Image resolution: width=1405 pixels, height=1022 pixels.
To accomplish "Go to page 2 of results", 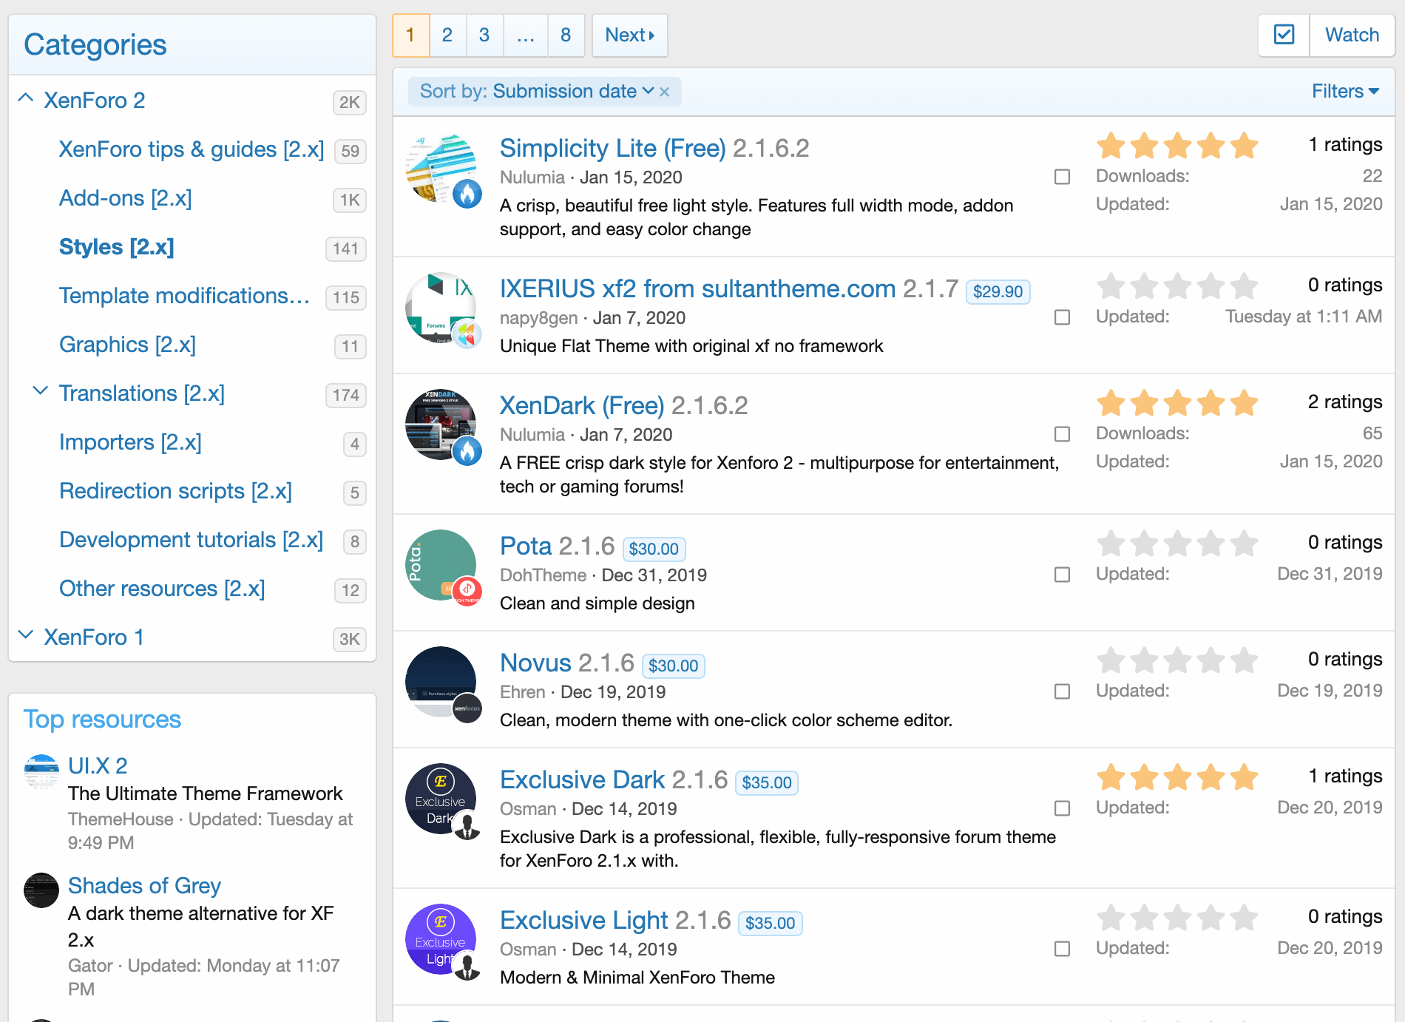I will (447, 35).
